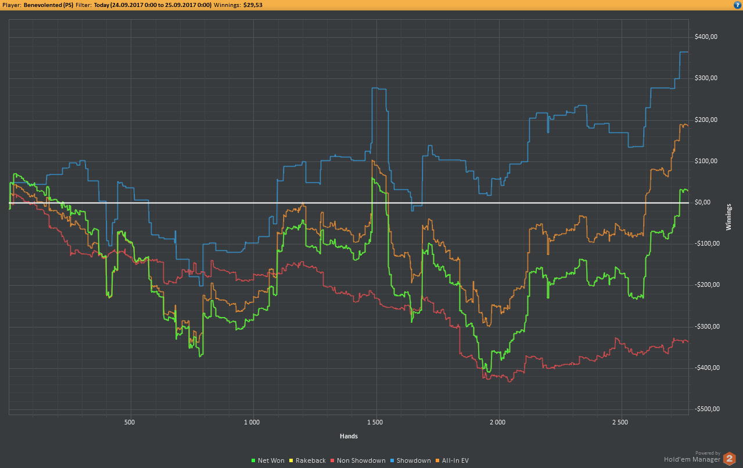The height and width of the screenshot is (468, 743).
Task: Click the 1 500 hands axis label
Action: 376,422
